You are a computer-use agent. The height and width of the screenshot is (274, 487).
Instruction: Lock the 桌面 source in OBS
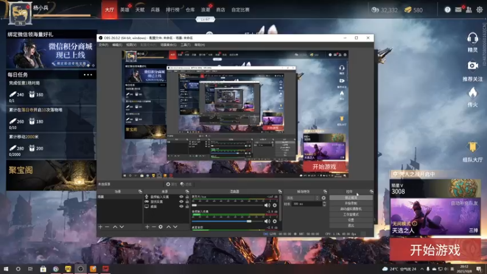[187, 206]
